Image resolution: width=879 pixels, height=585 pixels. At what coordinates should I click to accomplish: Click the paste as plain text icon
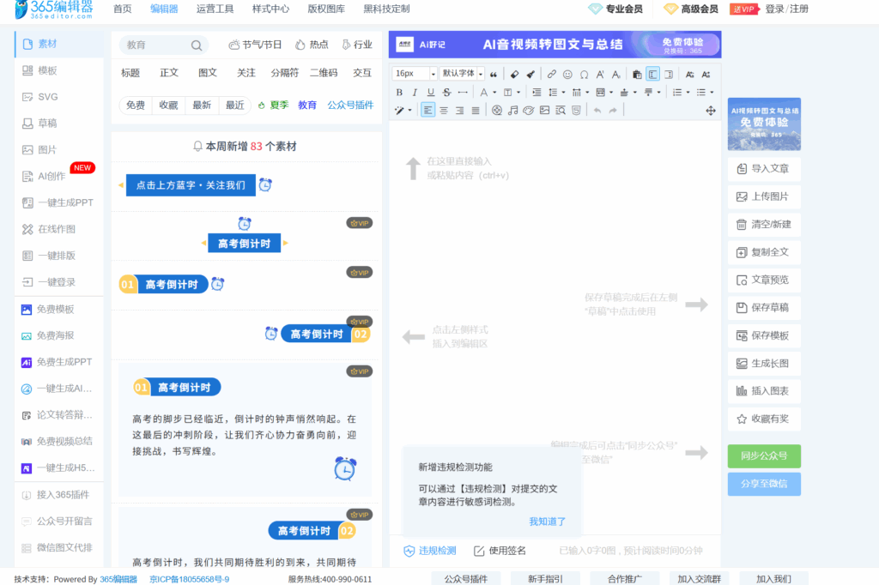coord(637,74)
